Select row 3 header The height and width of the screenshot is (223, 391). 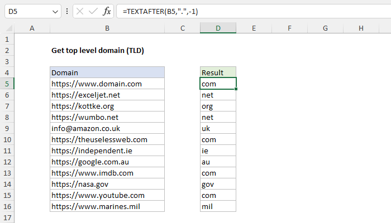click(x=7, y=61)
